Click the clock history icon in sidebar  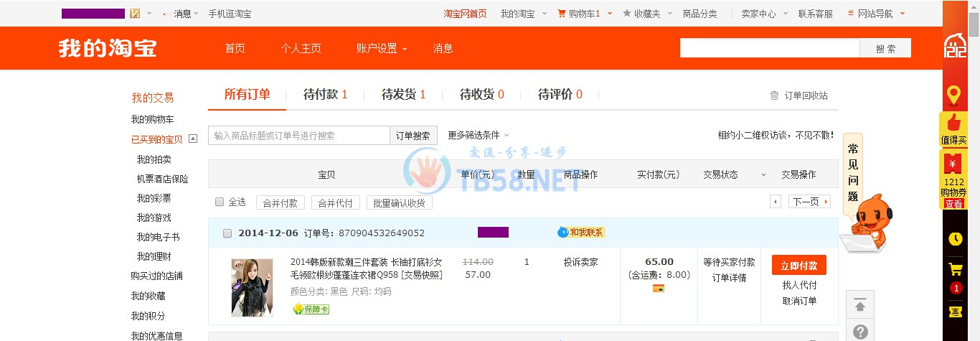tap(955, 239)
